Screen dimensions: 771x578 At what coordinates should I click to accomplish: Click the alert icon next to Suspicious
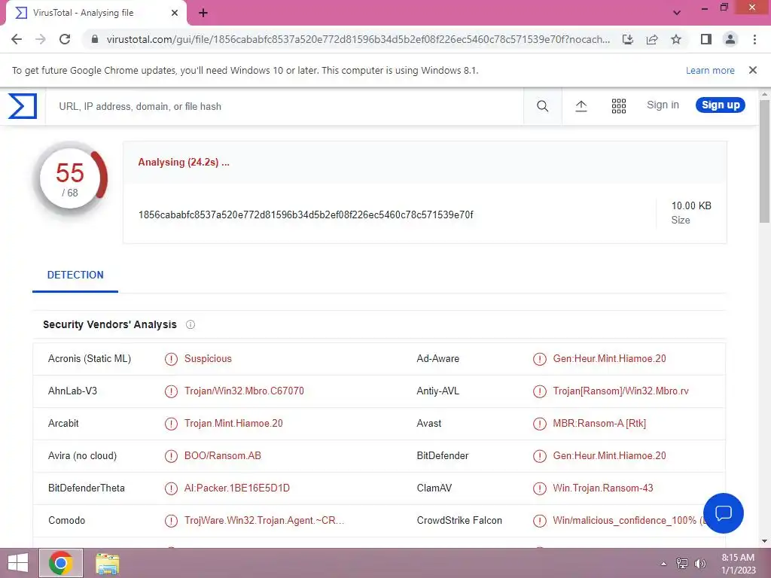coord(171,359)
